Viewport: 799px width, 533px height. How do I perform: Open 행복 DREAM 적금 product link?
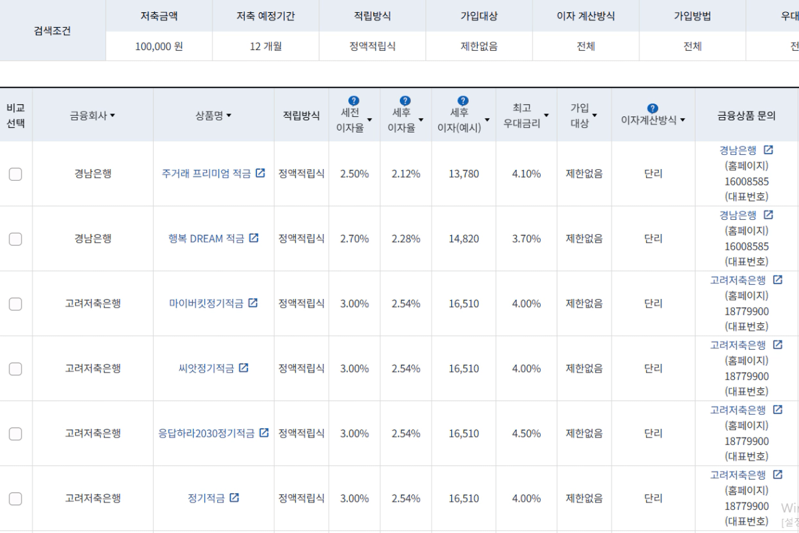(206, 239)
